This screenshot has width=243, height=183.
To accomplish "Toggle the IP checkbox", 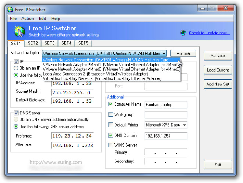I will 16,62.
